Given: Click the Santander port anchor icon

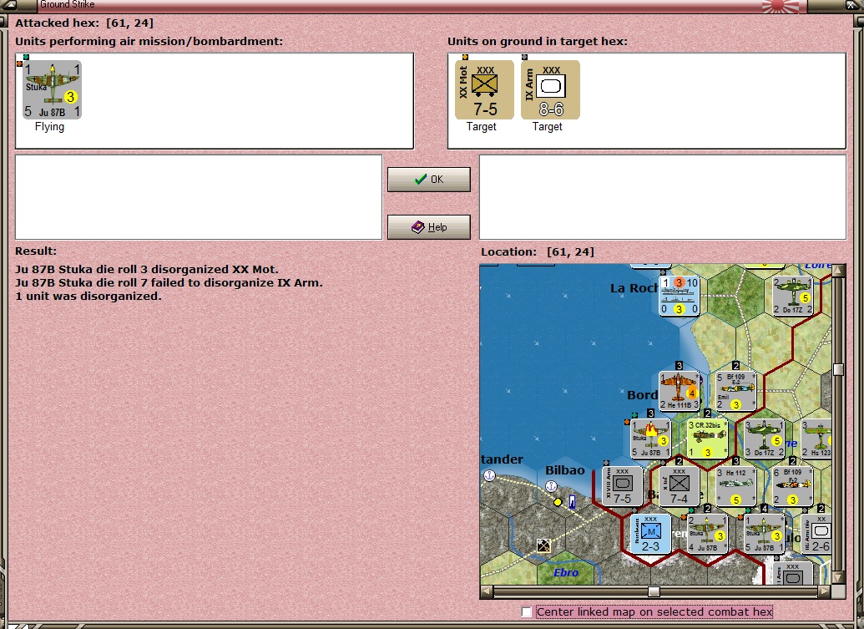Looking at the screenshot, I should (x=488, y=474).
